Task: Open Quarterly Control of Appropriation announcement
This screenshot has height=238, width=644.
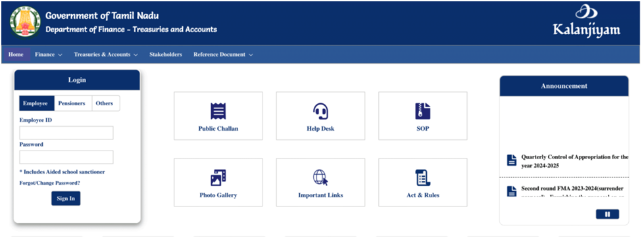Action: [574, 161]
